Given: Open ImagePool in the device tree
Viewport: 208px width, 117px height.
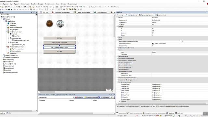Looking at the screenshot, I should pyautogui.click(x=13, y=25).
